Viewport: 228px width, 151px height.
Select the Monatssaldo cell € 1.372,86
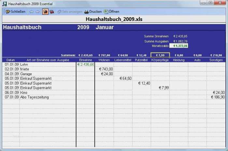[179, 46]
